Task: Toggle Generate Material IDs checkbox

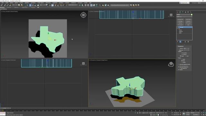Action: point(179,67)
